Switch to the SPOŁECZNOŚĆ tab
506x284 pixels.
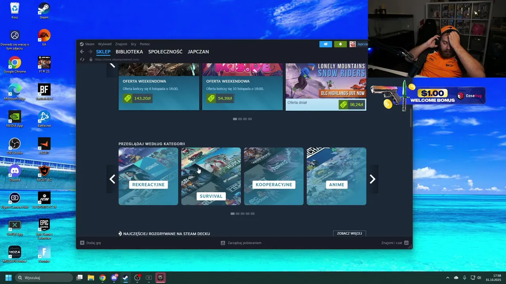[165, 52]
